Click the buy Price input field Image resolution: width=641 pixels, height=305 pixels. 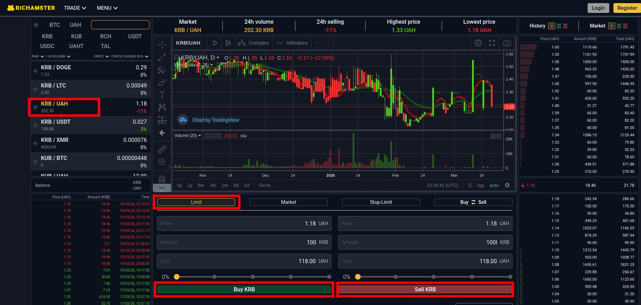click(244, 223)
